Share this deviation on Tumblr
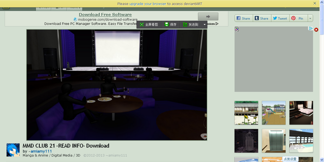 click(262, 18)
